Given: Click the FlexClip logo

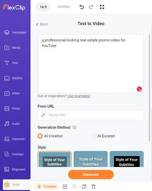Looking at the screenshot, I should pos(14,8).
